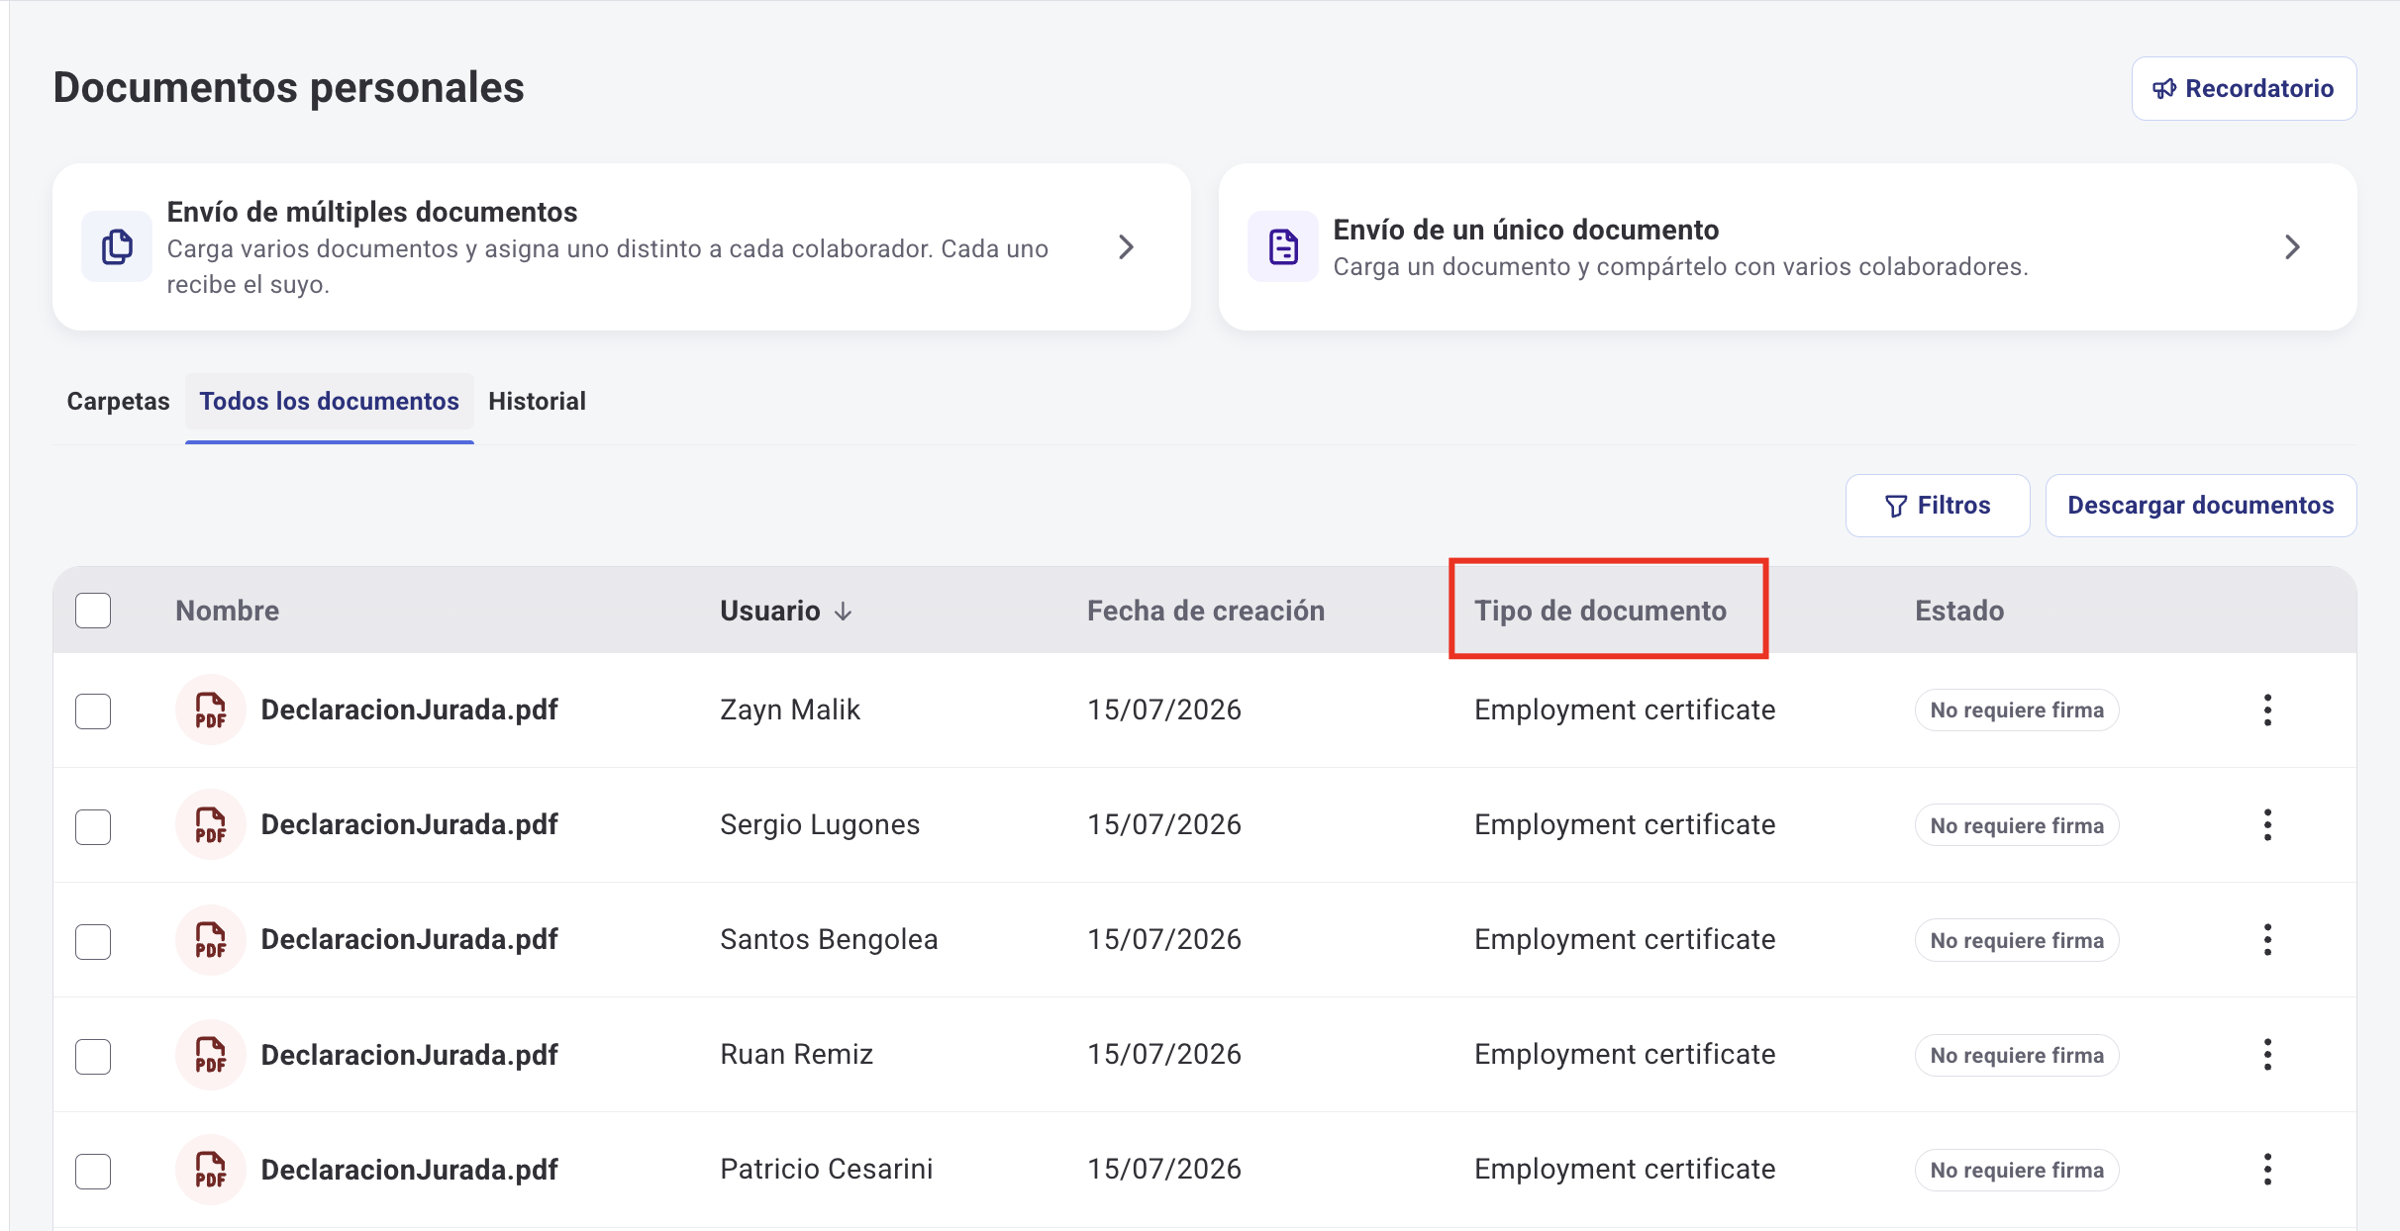The image size is (2400, 1231).
Task: Open DeclaracionJurada.pdf for Sergio Lugones
Action: [x=410, y=825]
